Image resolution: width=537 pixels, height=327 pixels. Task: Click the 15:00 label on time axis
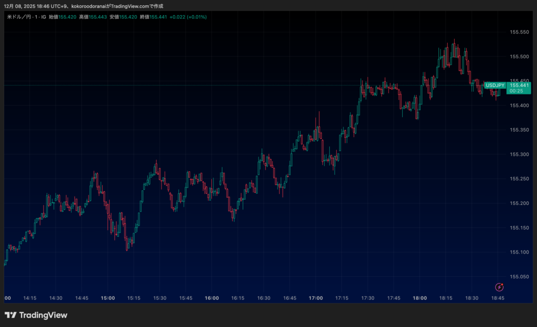coord(108,298)
